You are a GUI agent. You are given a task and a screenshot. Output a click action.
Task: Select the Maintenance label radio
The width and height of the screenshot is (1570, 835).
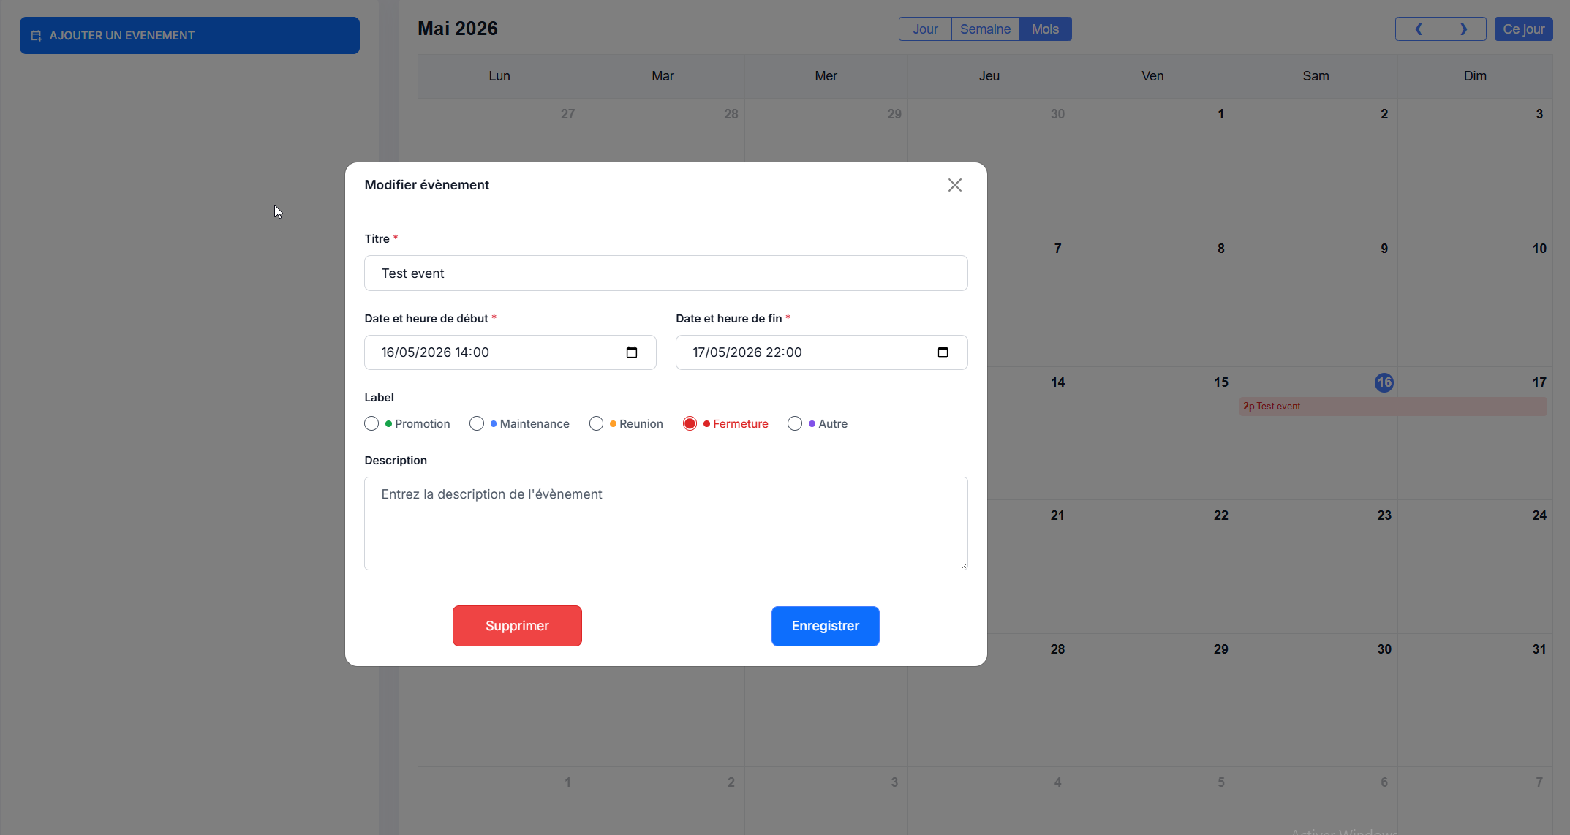pyautogui.click(x=477, y=424)
